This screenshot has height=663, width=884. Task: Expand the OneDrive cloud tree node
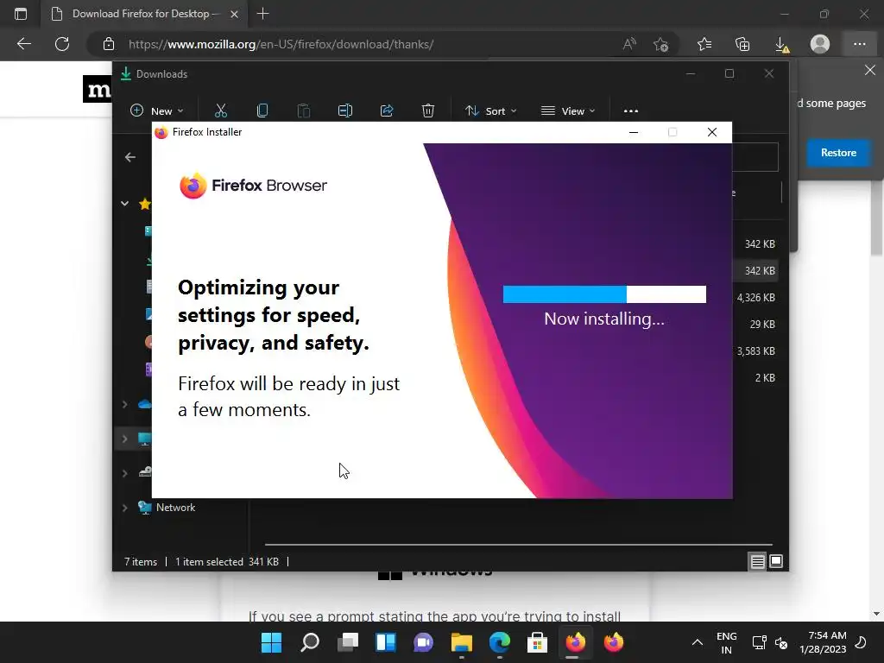[x=124, y=404]
